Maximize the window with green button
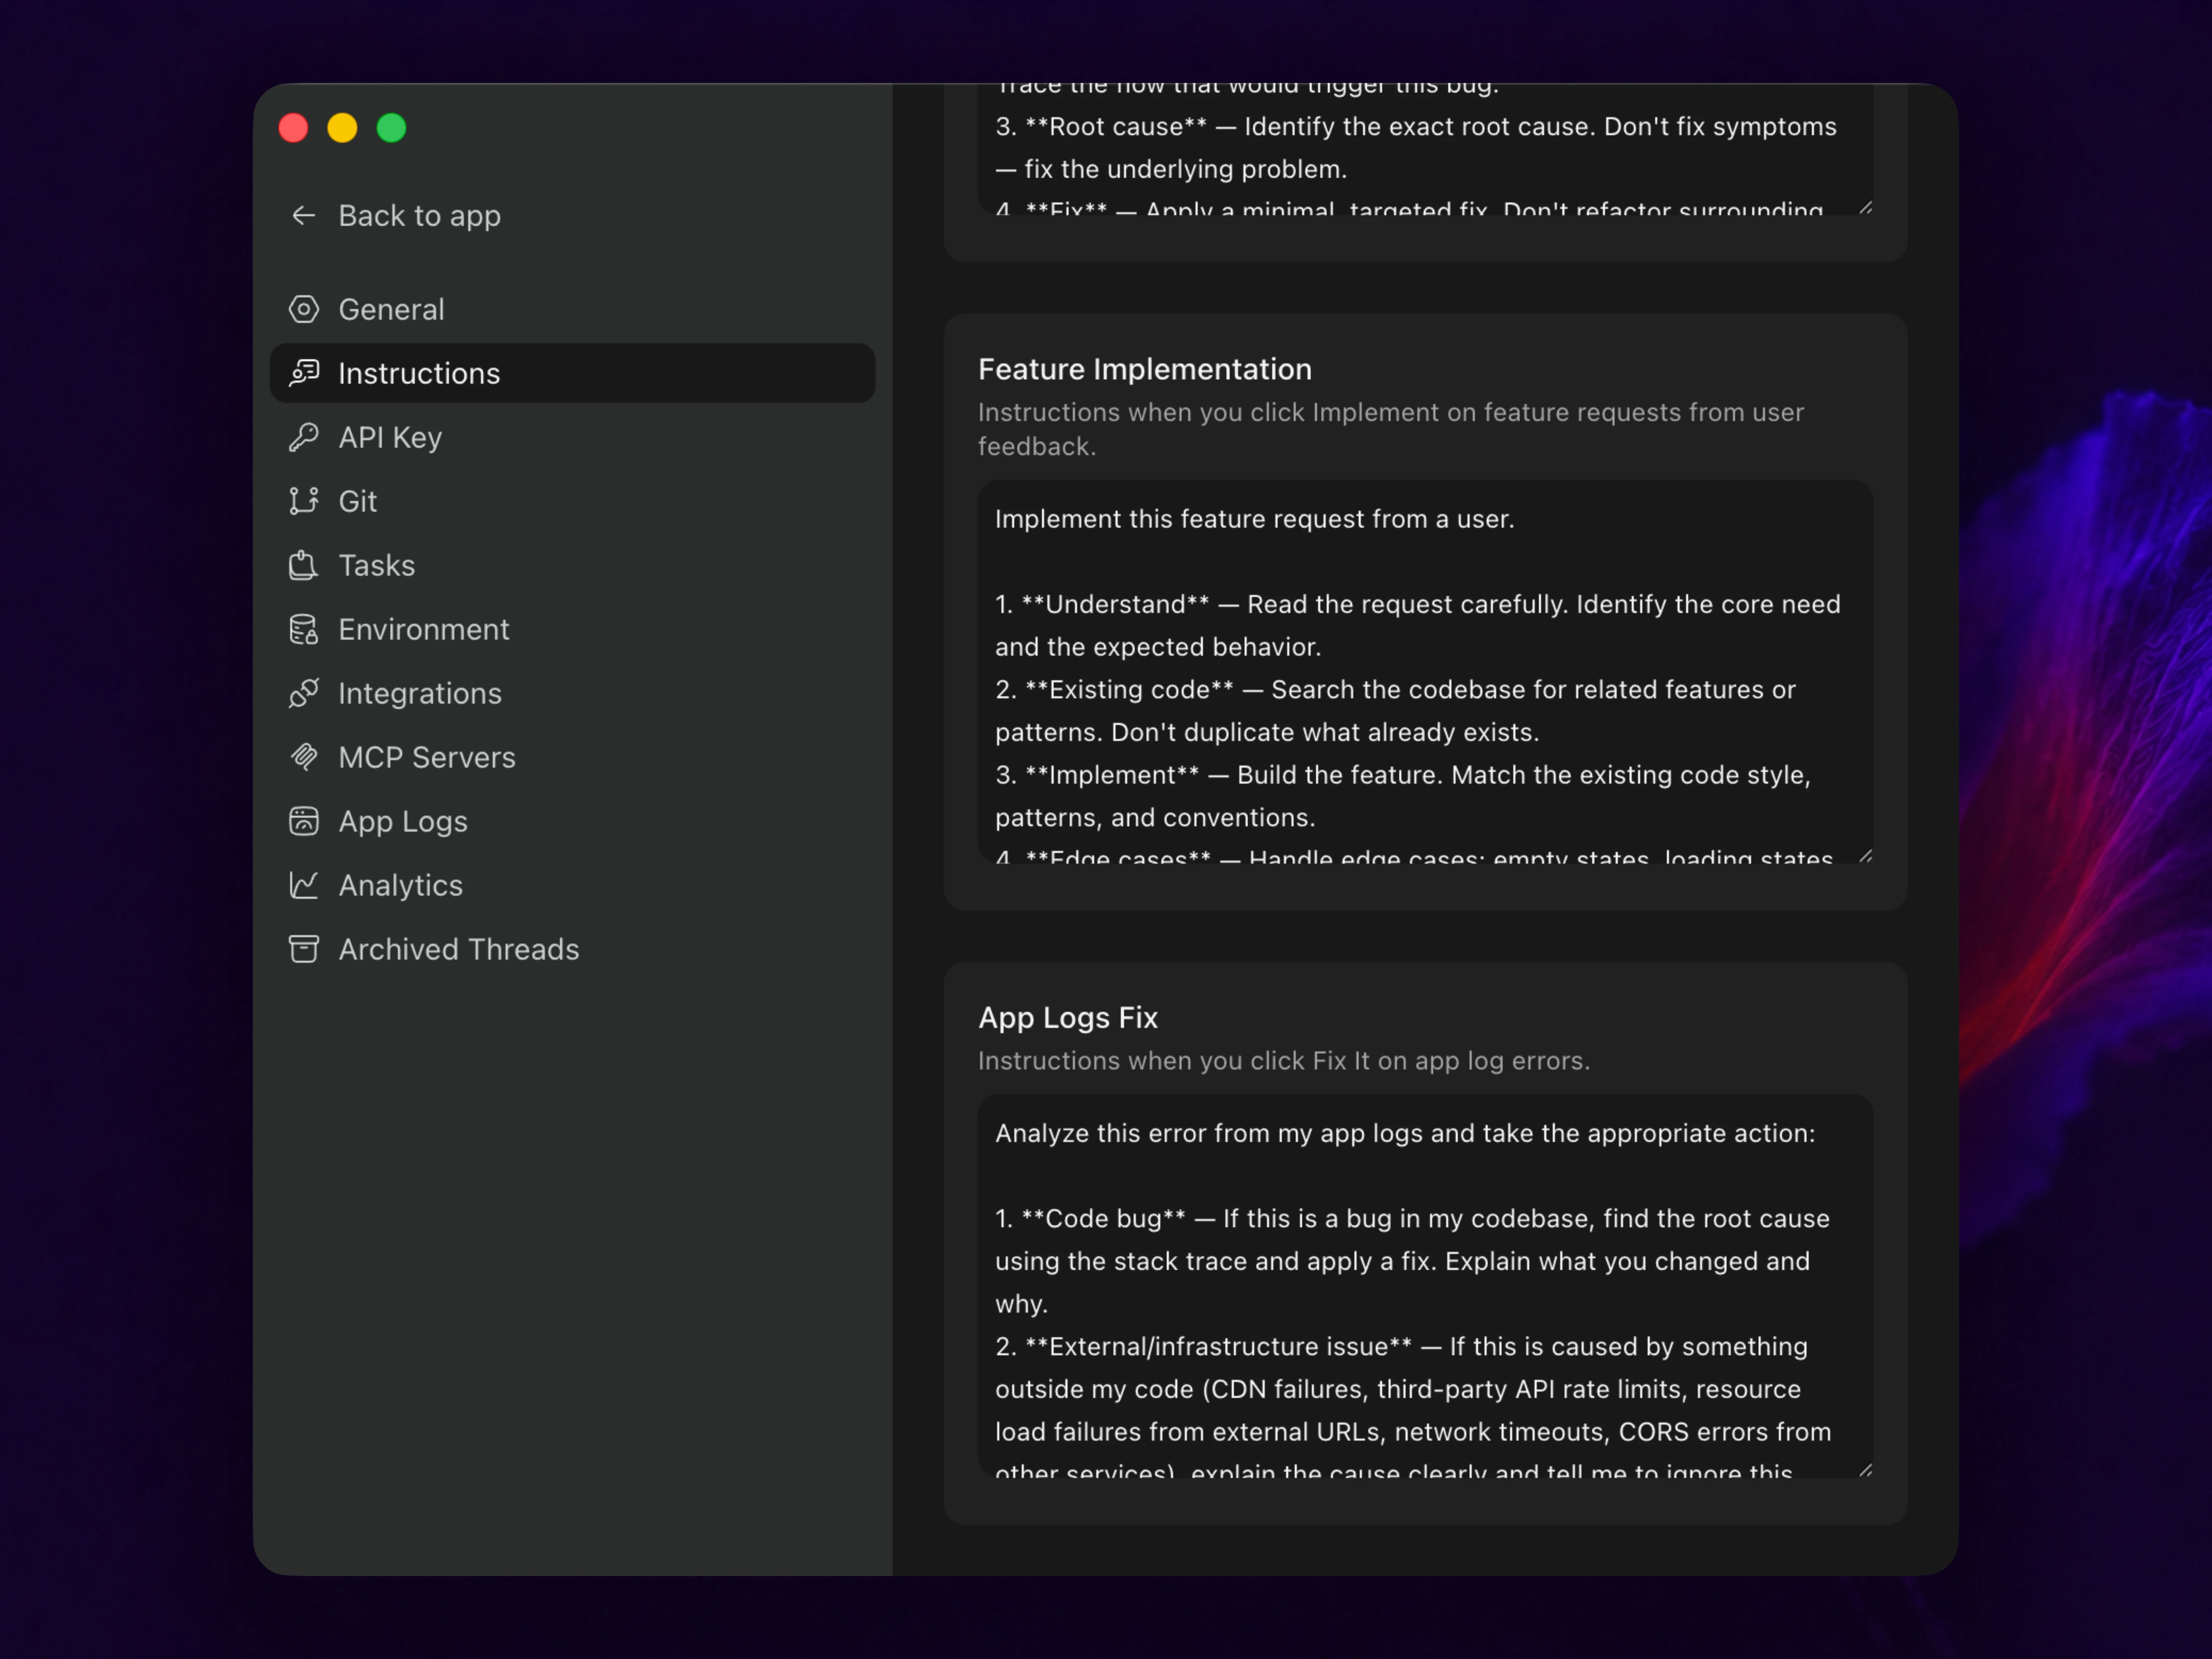Image resolution: width=2212 pixels, height=1659 pixels. coord(391,128)
